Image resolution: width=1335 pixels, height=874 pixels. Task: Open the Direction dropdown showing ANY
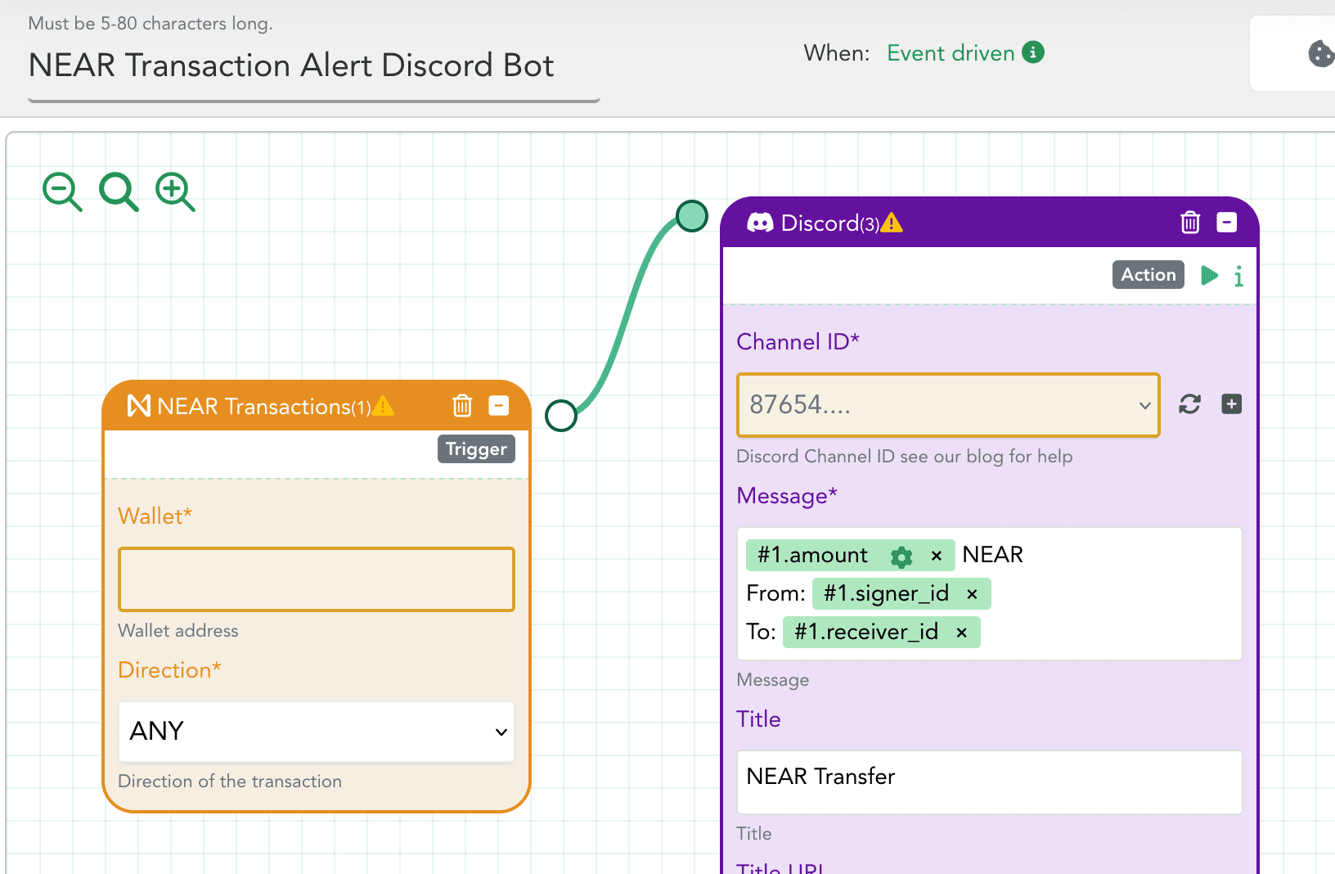[x=317, y=732]
